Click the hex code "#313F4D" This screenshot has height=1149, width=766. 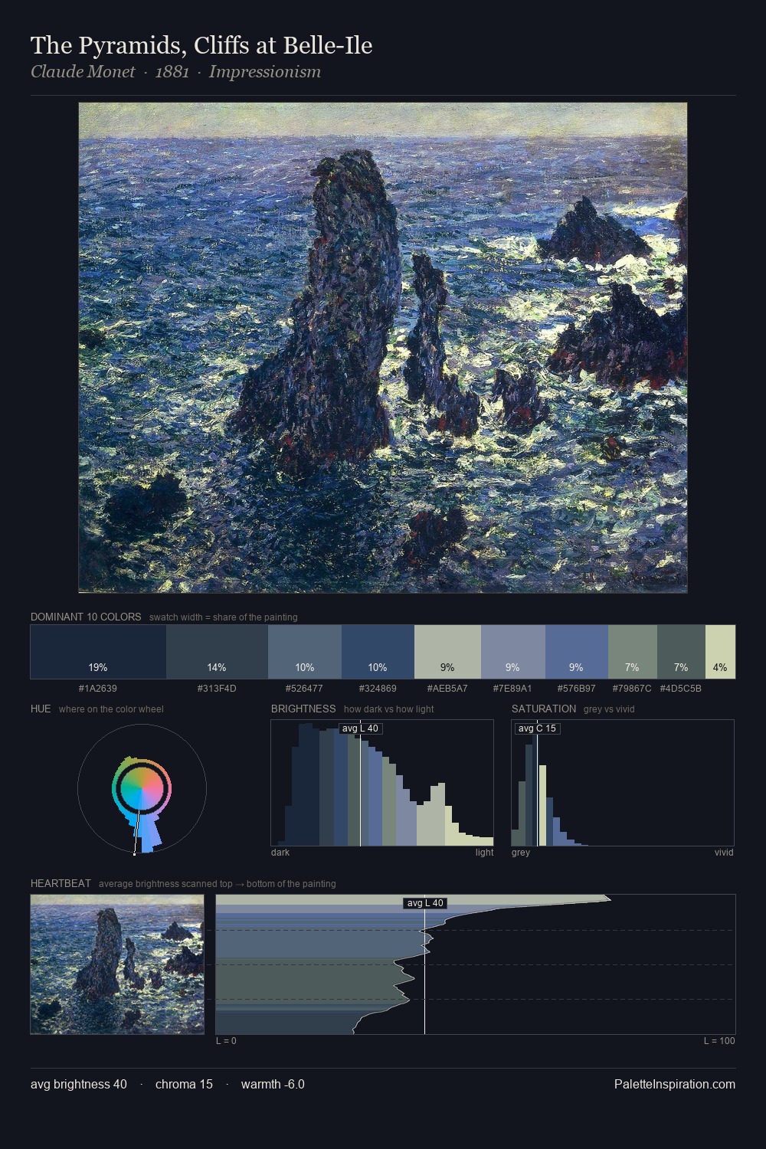[x=217, y=689]
